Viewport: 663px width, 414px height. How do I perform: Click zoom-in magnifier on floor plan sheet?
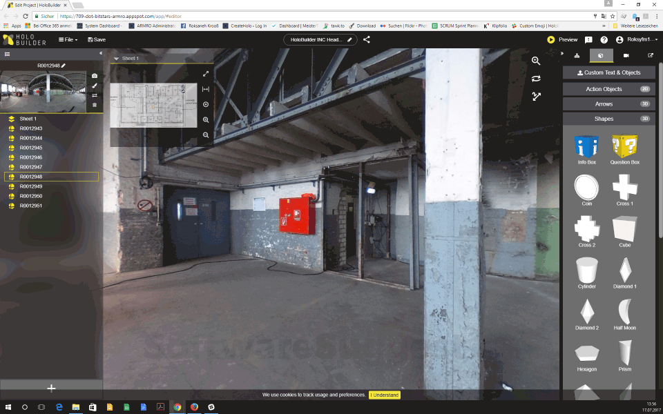tap(206, 120)
